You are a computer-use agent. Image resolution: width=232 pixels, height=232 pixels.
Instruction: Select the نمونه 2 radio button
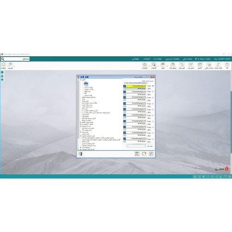tap(153, 92)
